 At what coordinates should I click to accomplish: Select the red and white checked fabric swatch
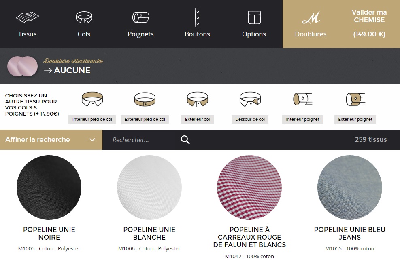pos(249,187)
